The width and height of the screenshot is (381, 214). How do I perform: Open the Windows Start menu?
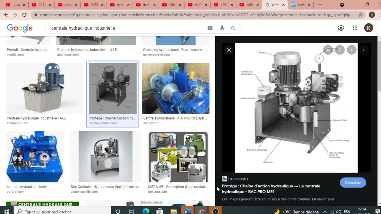(x=7, y=212)
